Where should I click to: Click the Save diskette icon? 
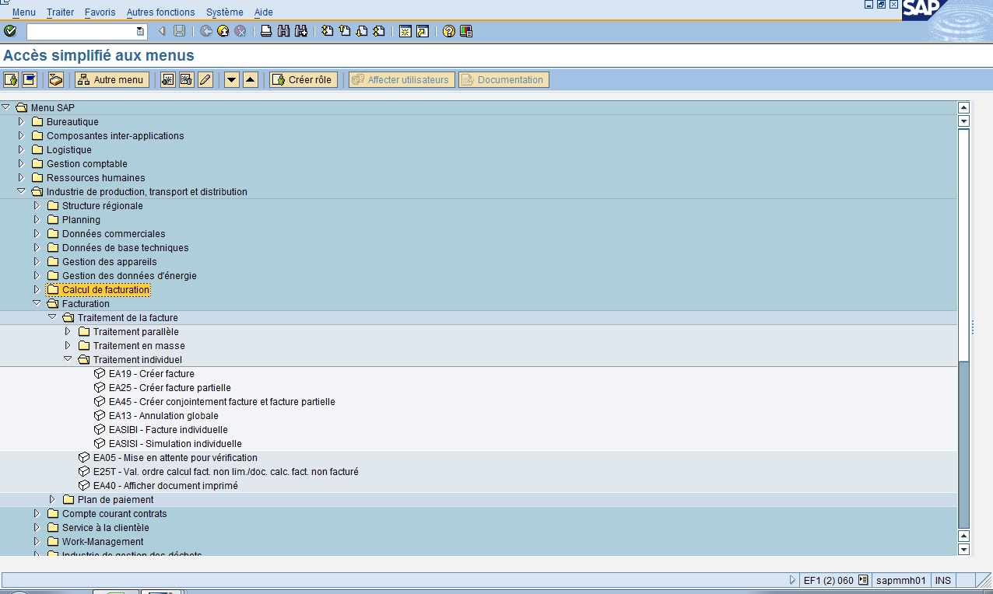(x=180, y=31)
